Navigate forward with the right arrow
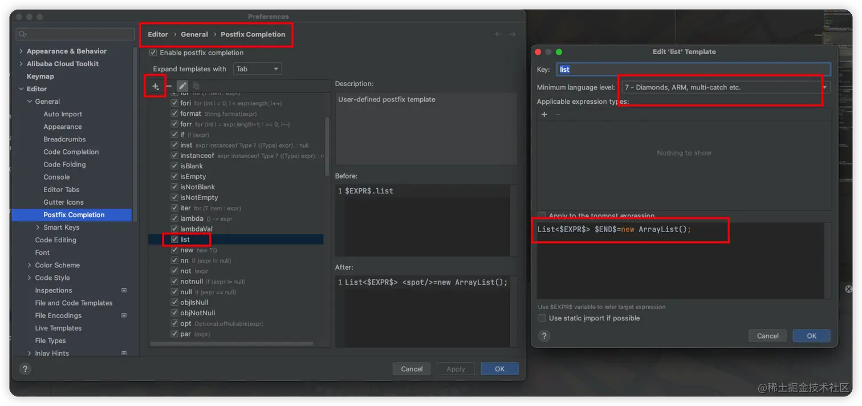 click(x=512, y=34)
